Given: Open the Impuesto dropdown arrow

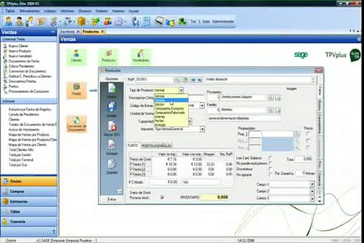Looking at the screenshot, I should (203, 129).
